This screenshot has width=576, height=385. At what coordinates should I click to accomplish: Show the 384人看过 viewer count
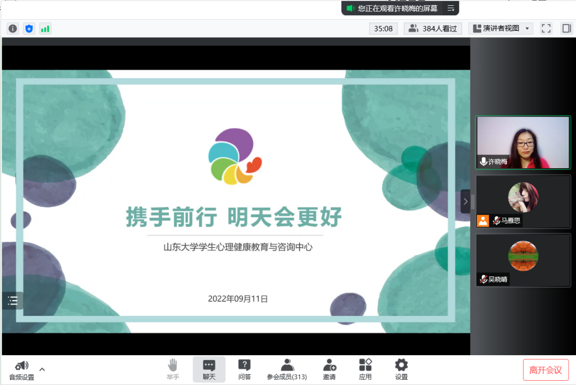[x=432, y=29]
